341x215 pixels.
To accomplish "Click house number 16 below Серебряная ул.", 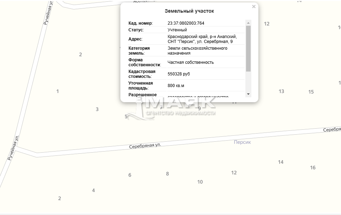I will (312, 168).
